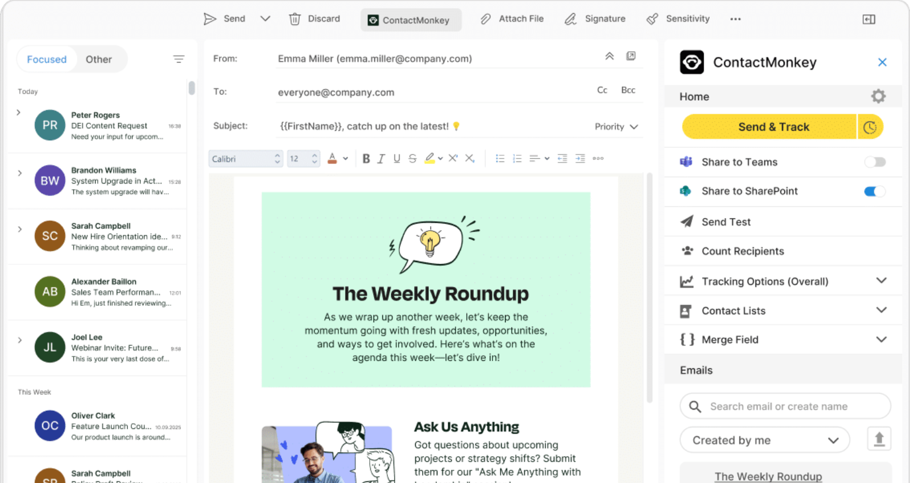The width and height of the screenshot is (910, 483).
Task: Open the Sensitivity options
Action: pos(678,19)
